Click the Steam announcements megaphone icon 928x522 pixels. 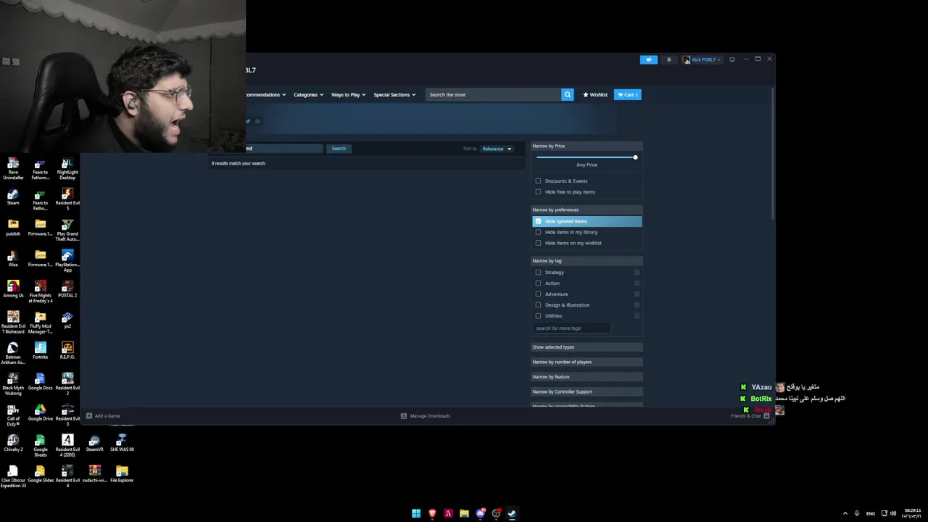pos(648,59)
